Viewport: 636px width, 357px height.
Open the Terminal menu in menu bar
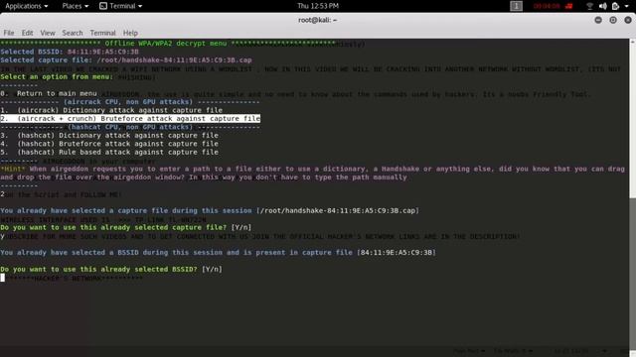click(102, 33)
